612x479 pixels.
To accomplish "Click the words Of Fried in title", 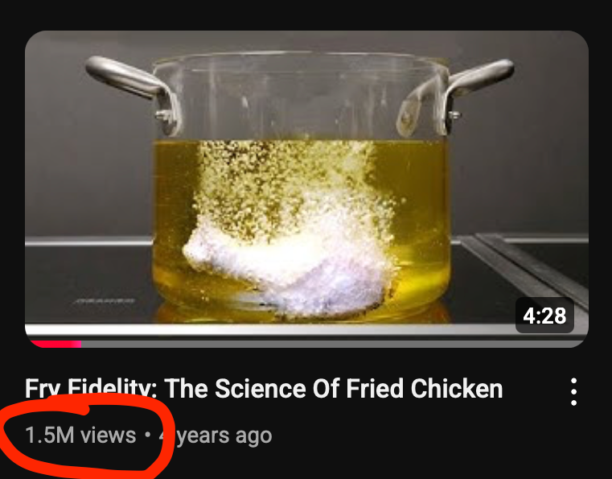I will [359, 389].
